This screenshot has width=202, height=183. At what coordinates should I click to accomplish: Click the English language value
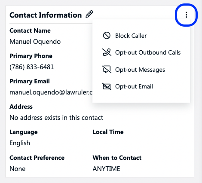point(20,143)
